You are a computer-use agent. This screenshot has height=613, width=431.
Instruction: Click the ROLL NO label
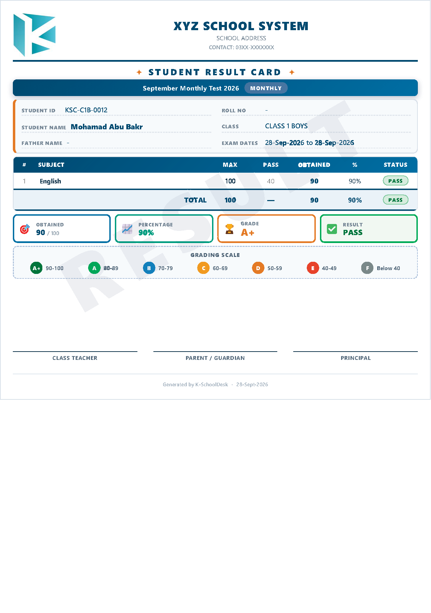[x=234, y=111]
